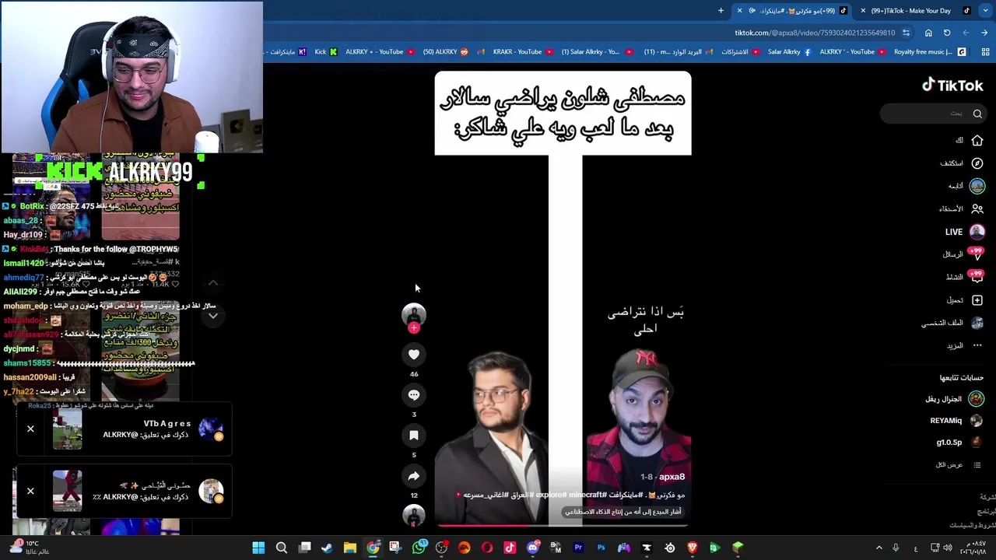Open Messages with the +99 badge
Image resolution: width=996 pixels, height=560 pixels.
[x=977, y=254]
